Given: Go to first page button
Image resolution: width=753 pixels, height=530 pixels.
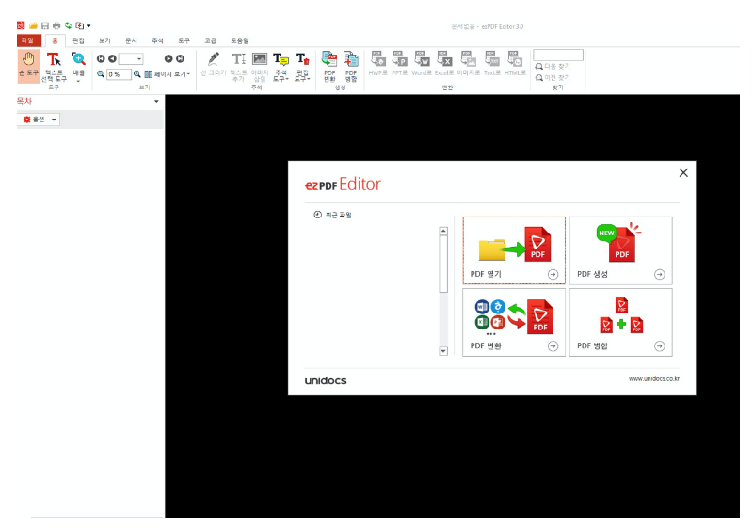Looking at the screenshot, I should pyautogui.click(x=101, y=58).
